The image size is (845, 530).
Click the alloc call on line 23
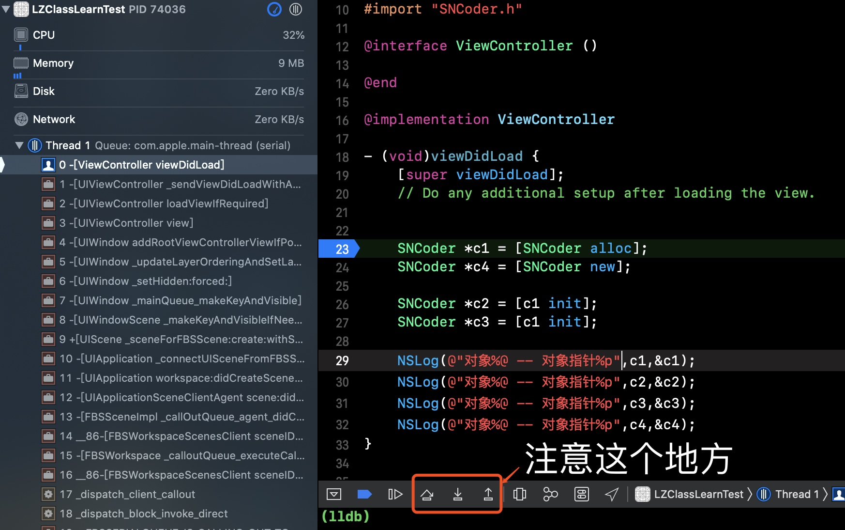click(x=611, y=249)
